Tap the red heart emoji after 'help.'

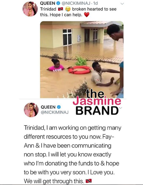point(86,15)
